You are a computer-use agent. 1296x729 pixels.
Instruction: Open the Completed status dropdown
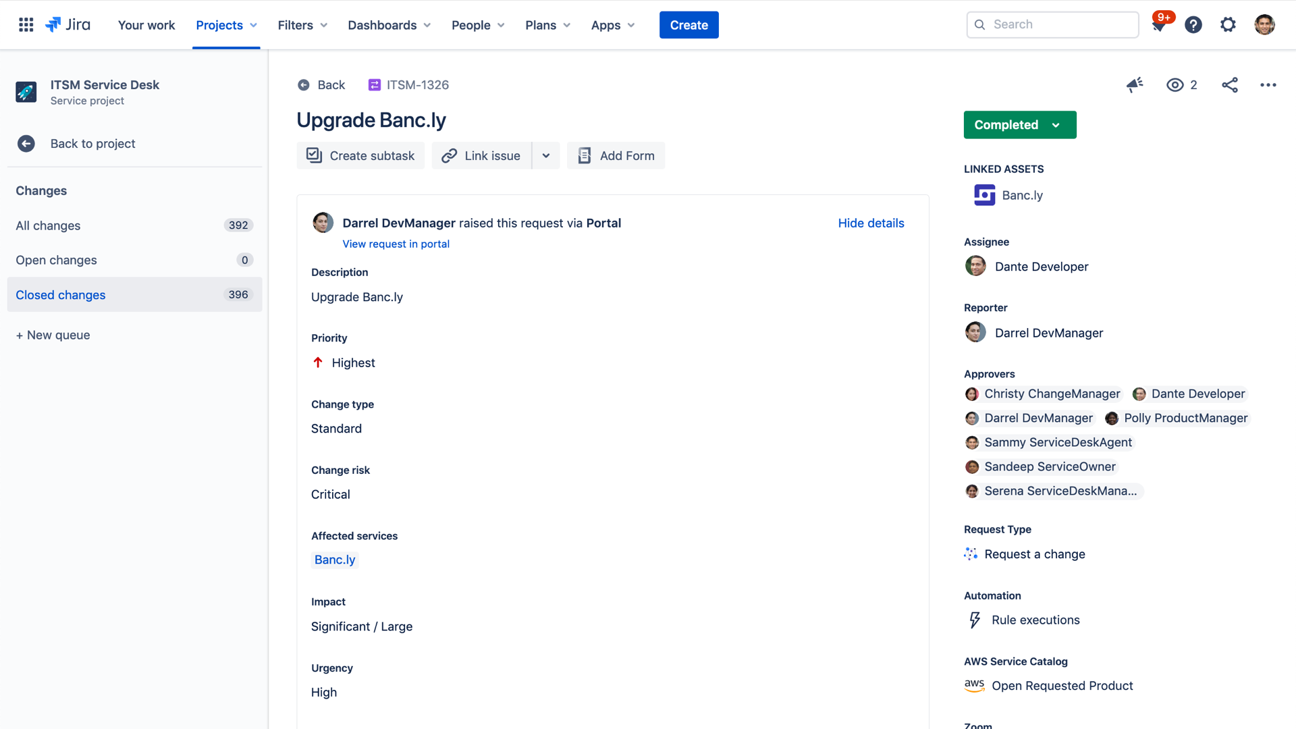pyautogui.click(x=1020, y=125)
